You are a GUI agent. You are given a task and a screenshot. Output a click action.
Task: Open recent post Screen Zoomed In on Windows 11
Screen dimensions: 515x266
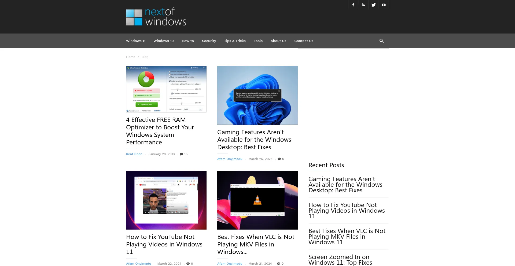[340, 260]
